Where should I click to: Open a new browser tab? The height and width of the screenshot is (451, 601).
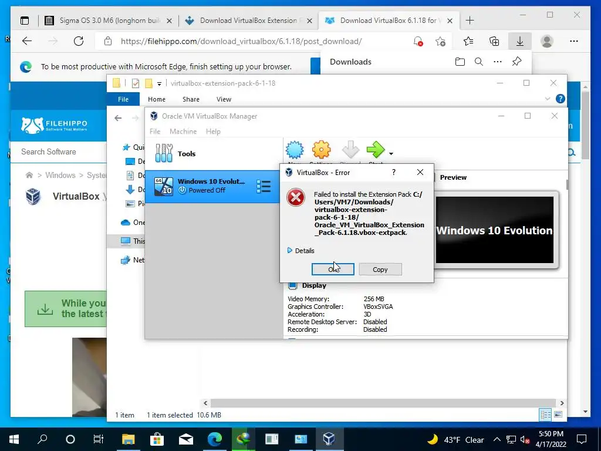coord(470,21)
